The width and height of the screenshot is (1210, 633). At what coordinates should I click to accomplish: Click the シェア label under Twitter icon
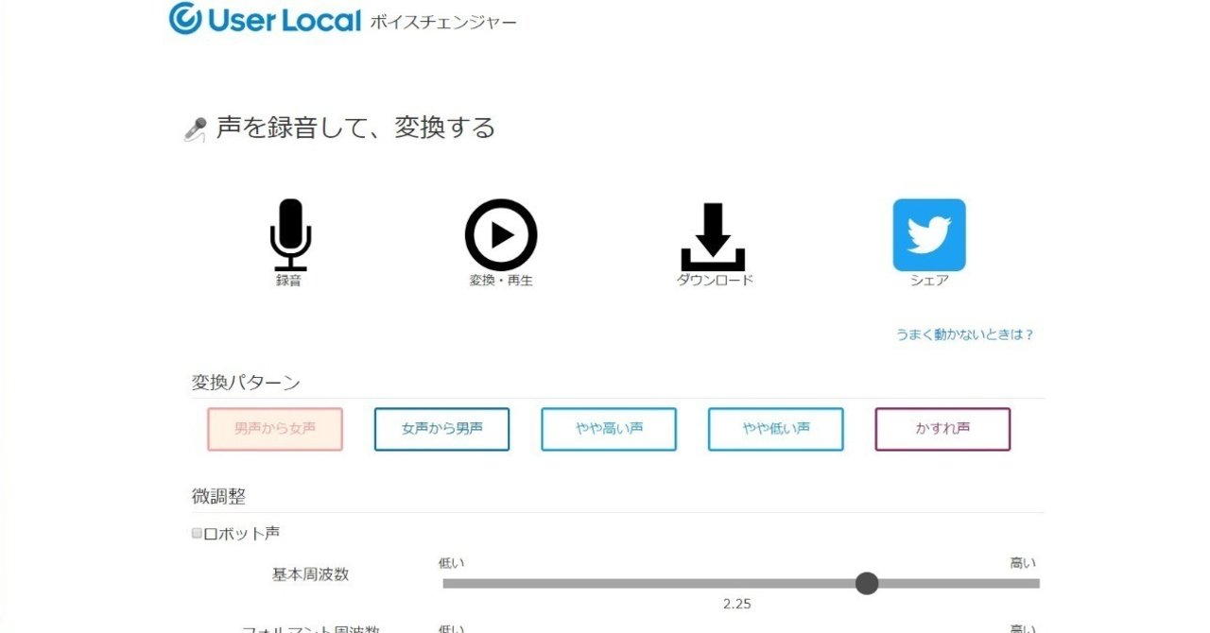(929, 281)
